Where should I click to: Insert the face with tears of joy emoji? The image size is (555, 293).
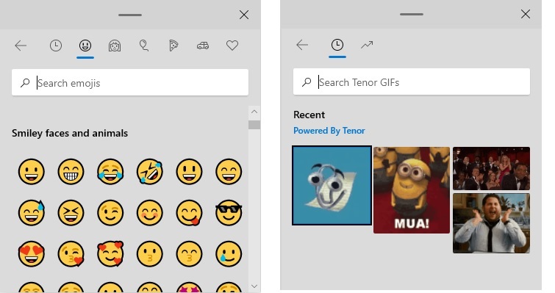[110, 172]
